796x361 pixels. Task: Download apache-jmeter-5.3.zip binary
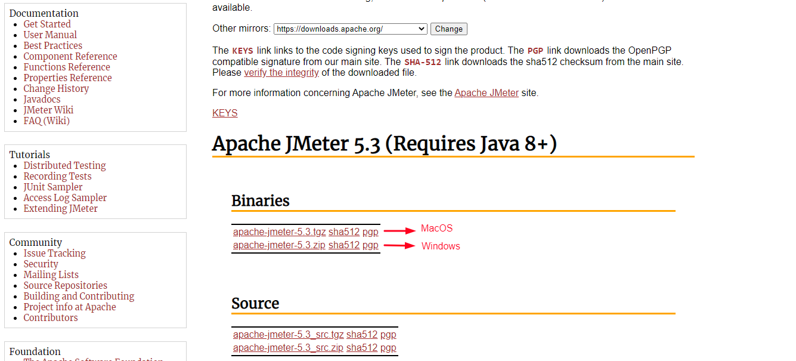click(x=279, y=245)
